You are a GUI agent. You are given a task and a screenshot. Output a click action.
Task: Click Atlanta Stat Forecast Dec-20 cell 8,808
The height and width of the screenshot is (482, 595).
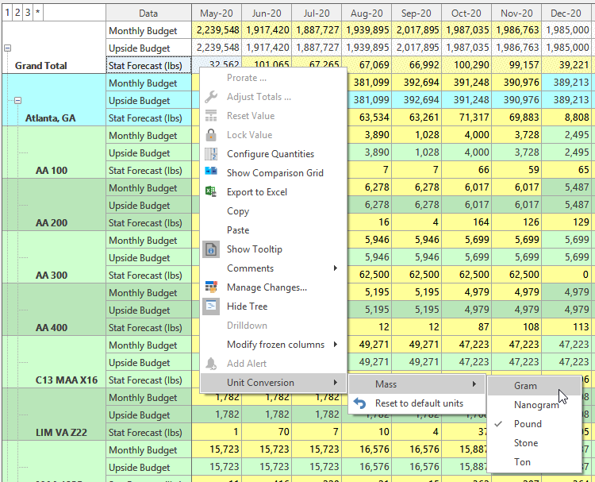point(566,118)
